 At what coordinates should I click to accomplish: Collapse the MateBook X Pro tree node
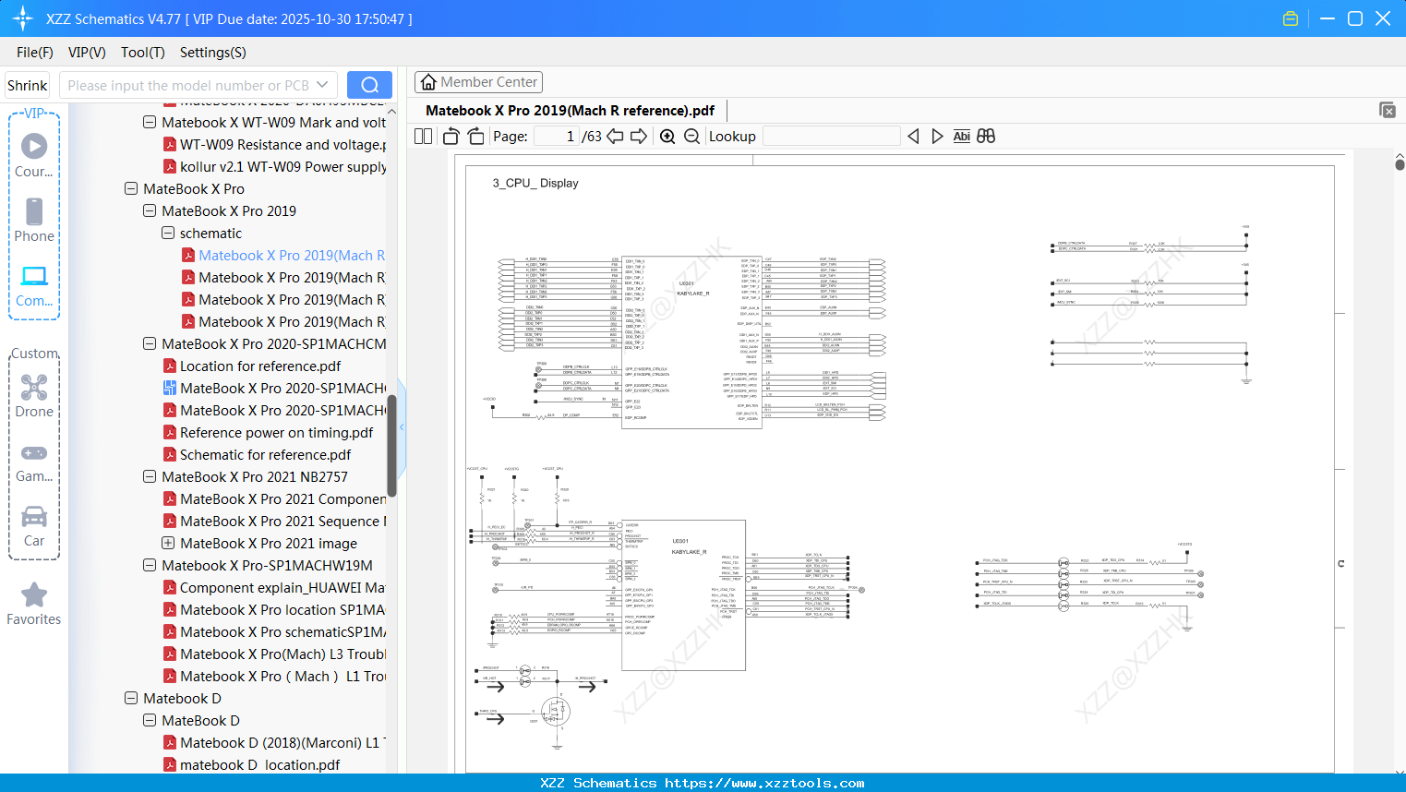click(x=131, y=188)
